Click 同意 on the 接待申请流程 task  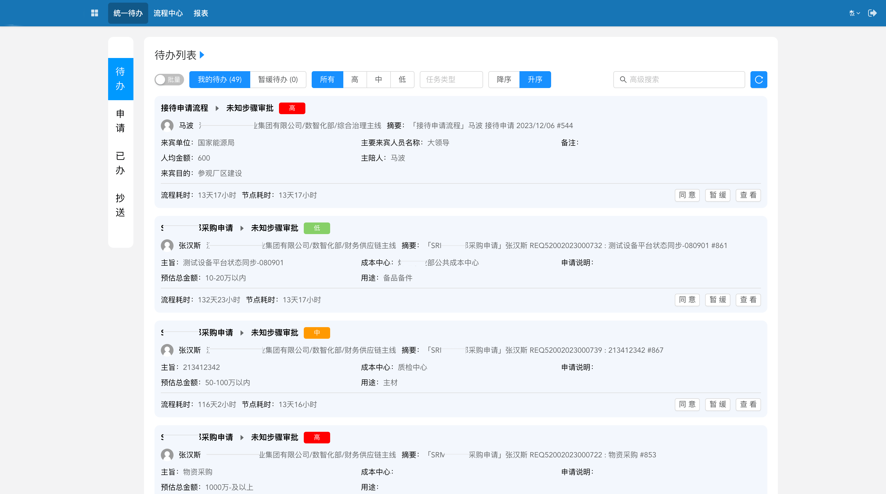(687, 195)
